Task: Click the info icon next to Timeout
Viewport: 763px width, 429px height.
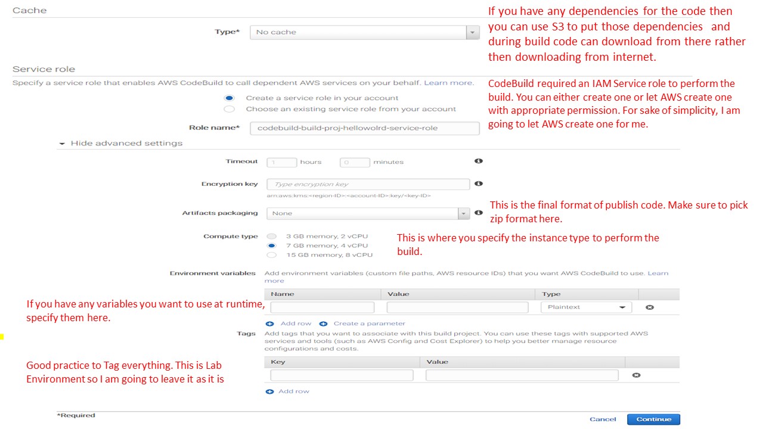Action: click(x=478, y=161)
